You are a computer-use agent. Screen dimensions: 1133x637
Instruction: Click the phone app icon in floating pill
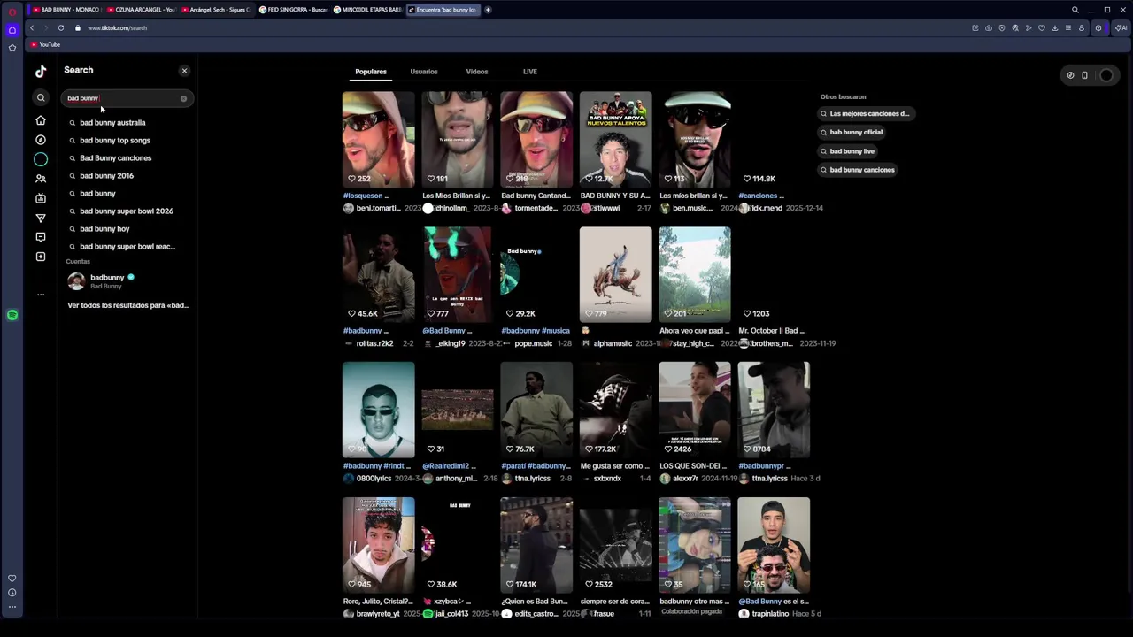tap(1084, 75)
